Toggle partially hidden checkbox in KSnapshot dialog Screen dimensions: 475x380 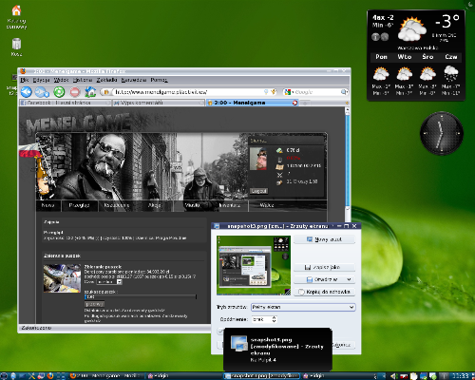coord(220,332)
